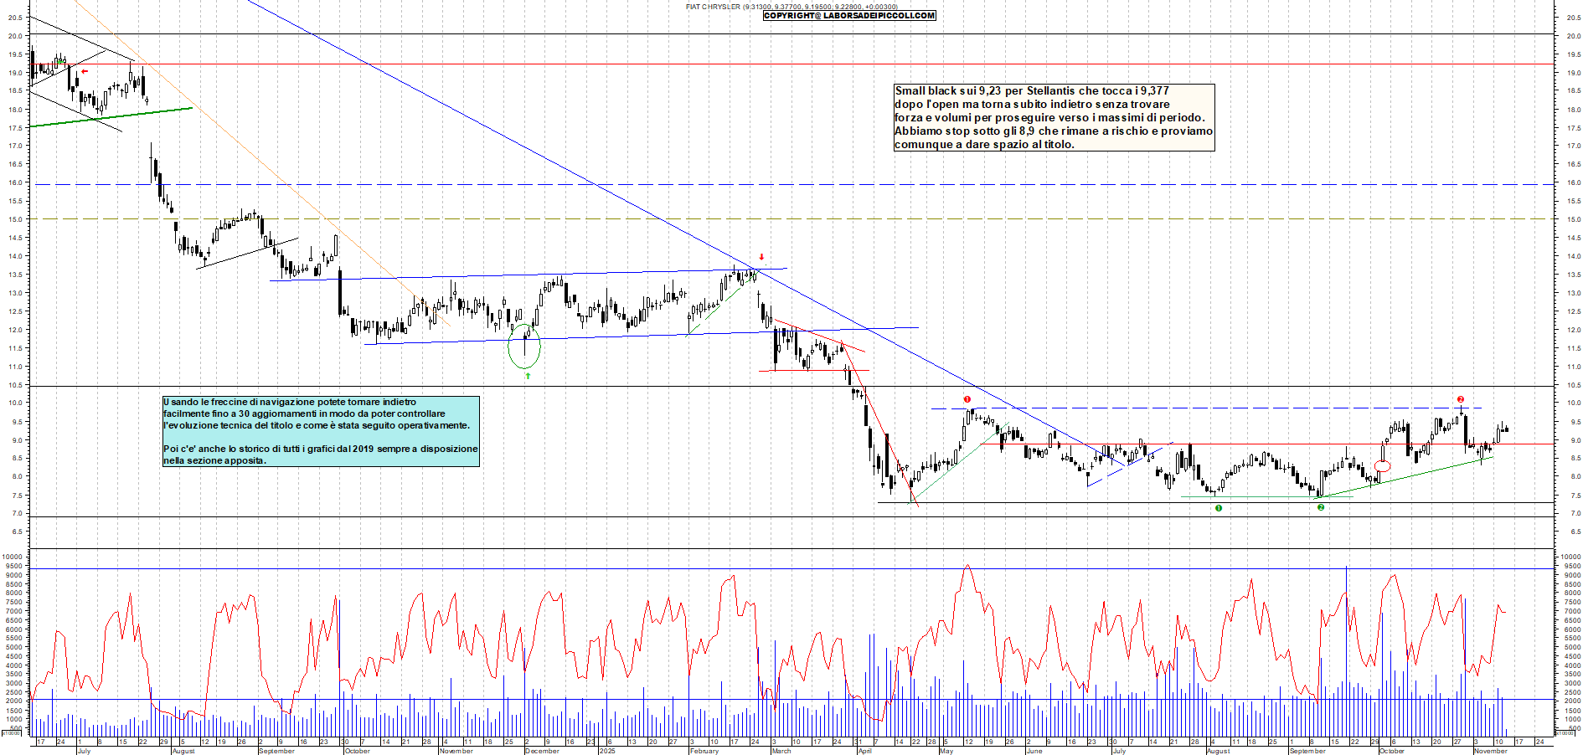The width and height of the screenshot is (1583, 755).
Task: Click the red horizontal resistance line near 19.1
Action: tap(503, 64)
